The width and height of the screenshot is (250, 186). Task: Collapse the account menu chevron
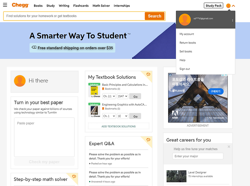[233, 6]
